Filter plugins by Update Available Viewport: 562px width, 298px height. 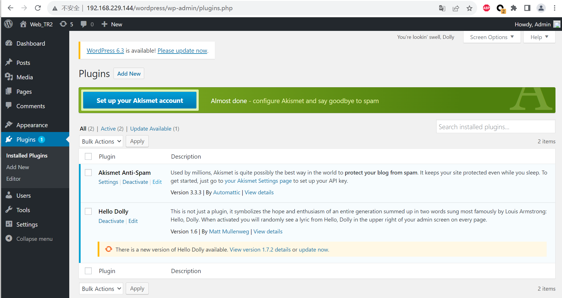pos(151,129)
